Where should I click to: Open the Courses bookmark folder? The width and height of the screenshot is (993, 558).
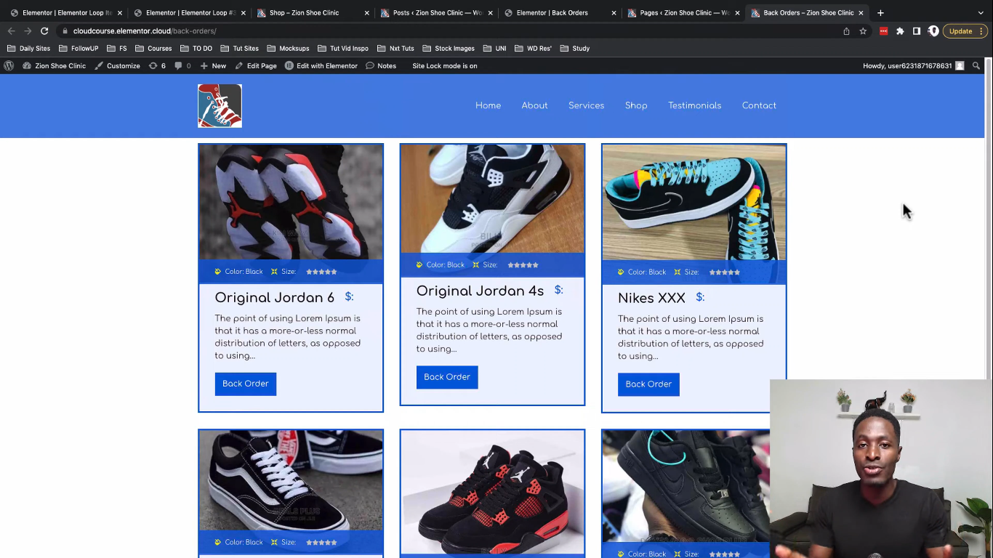pos(153,48)
